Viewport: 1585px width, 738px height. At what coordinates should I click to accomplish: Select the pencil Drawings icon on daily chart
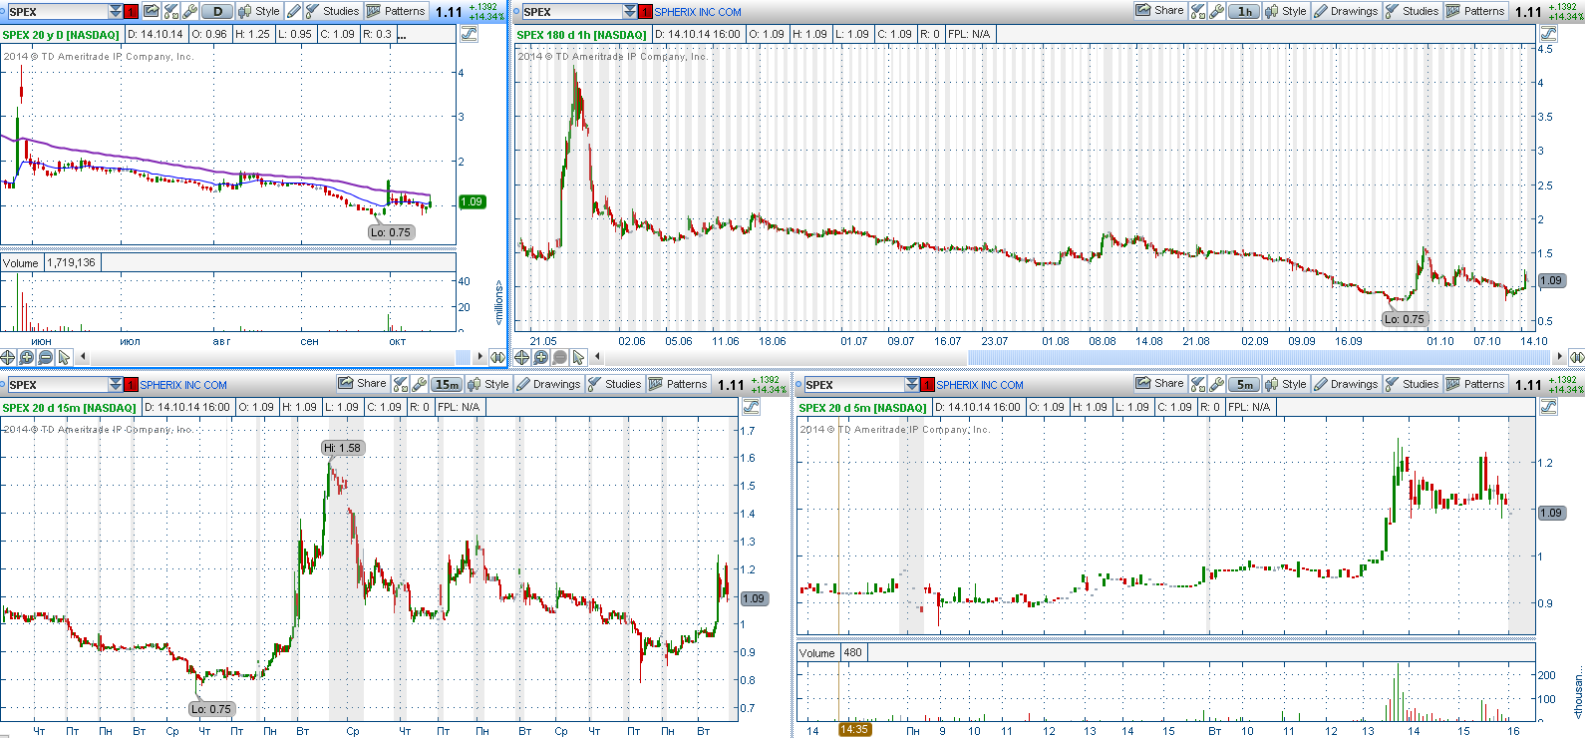[293, 11]
